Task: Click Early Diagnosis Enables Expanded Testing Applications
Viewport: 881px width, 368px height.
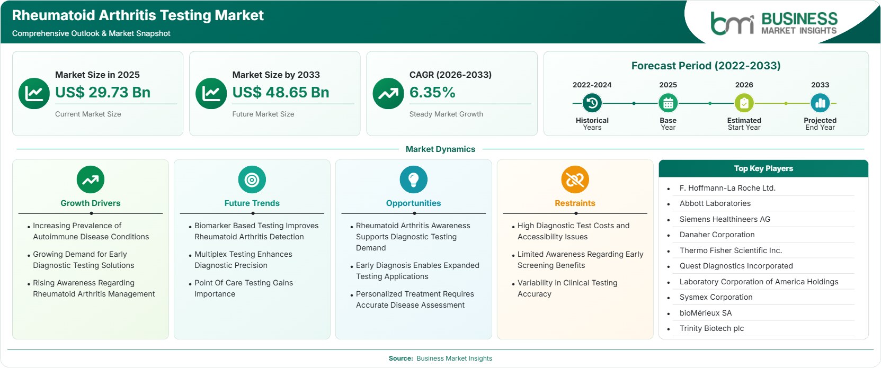Action: point(417,271)
